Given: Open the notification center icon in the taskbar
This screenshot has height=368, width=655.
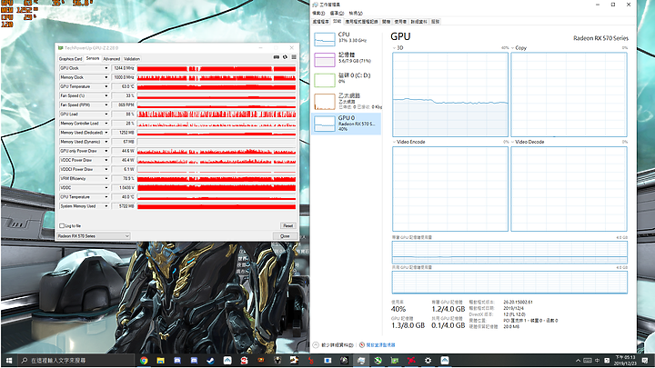Looking at the screenshot, I should click(x=645, y=361).
